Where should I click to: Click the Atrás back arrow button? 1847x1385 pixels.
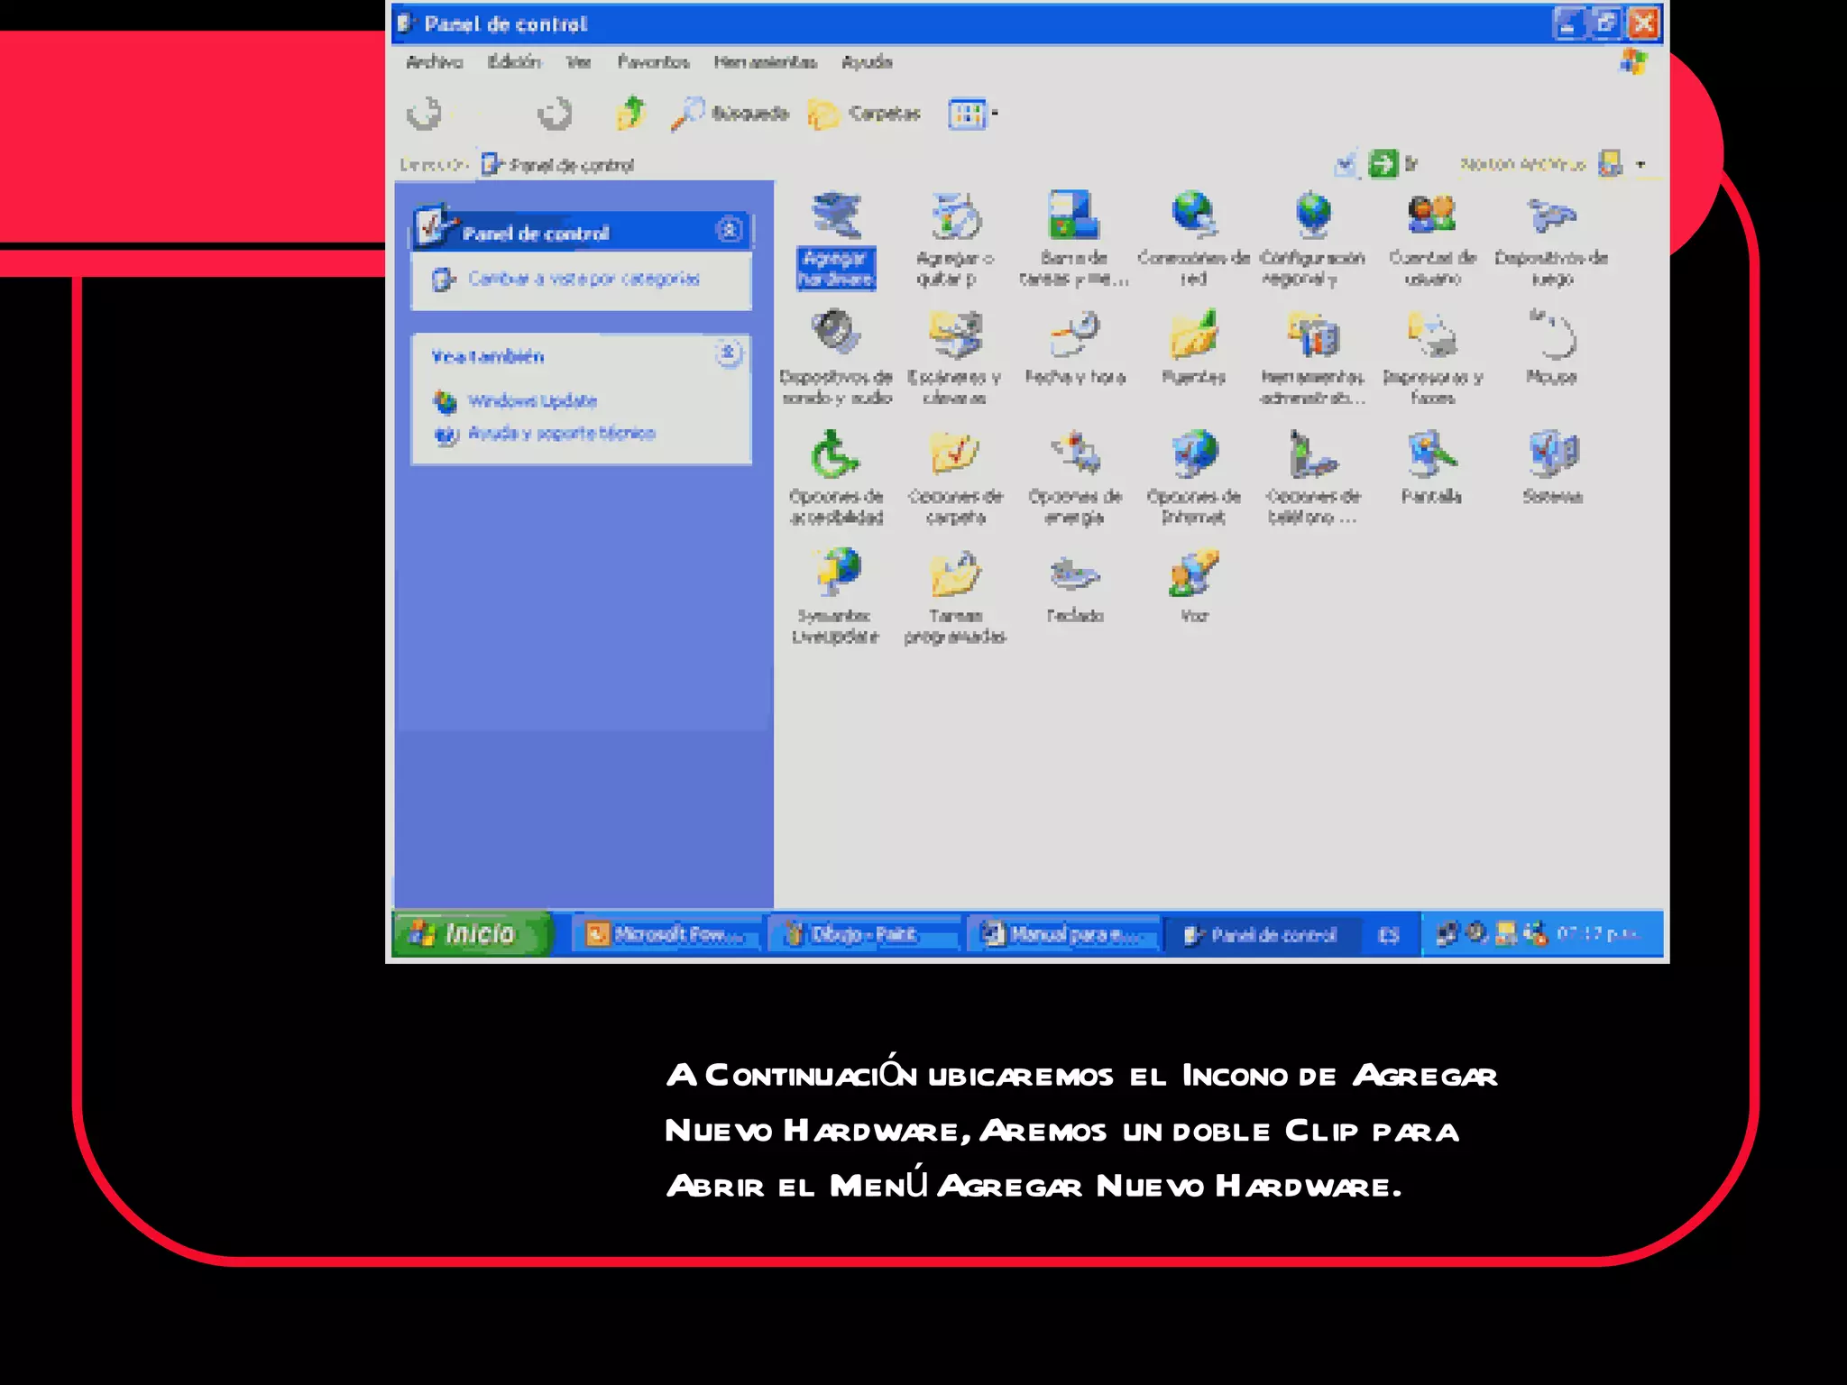coord(425,114)
